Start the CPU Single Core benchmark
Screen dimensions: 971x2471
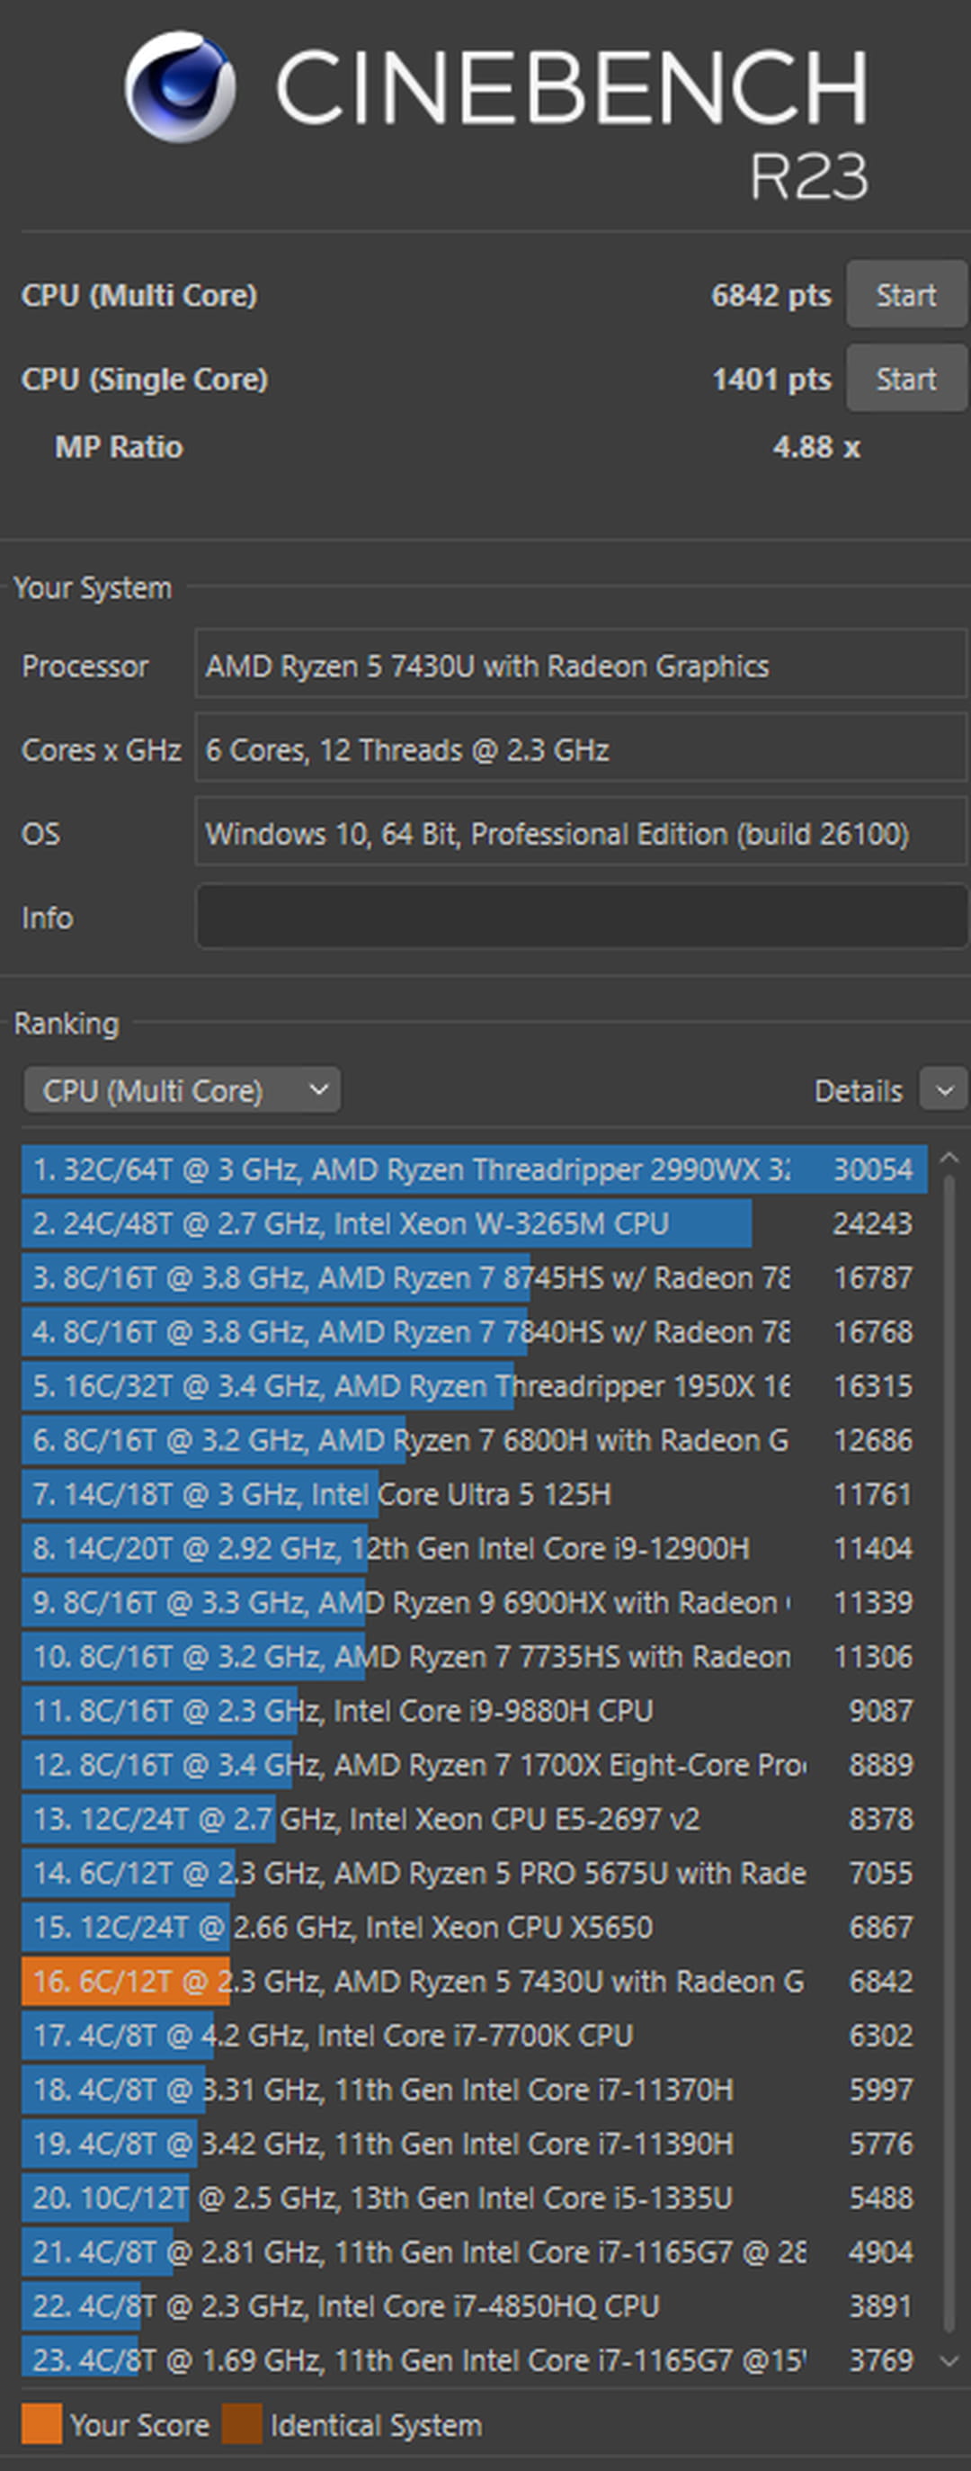[x=906, y=379]
